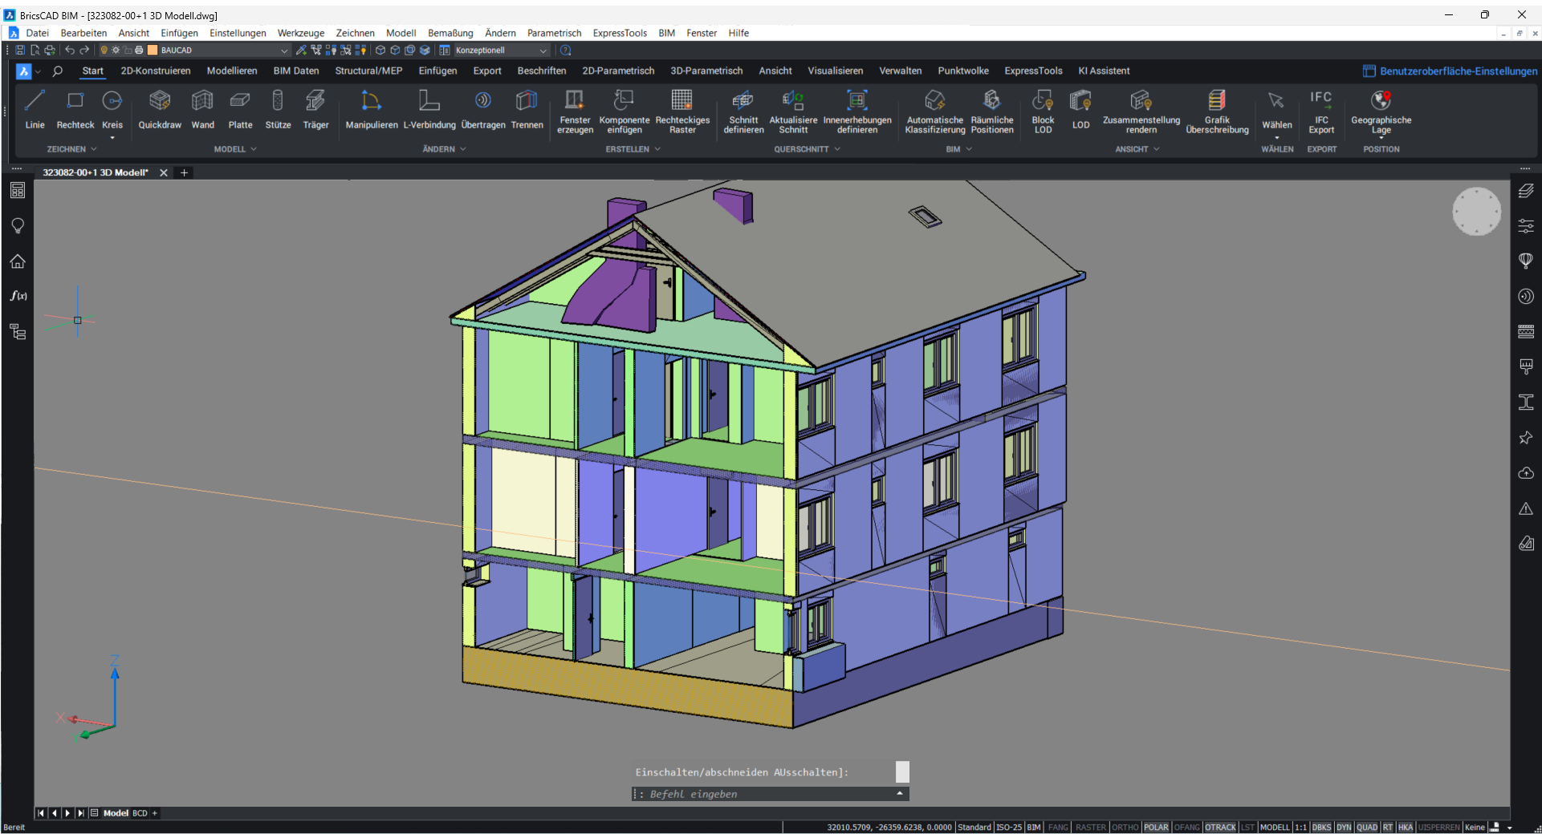Select the Kreis tool
The width and height of the screenshot is (1542, 834).
point(112,109)
